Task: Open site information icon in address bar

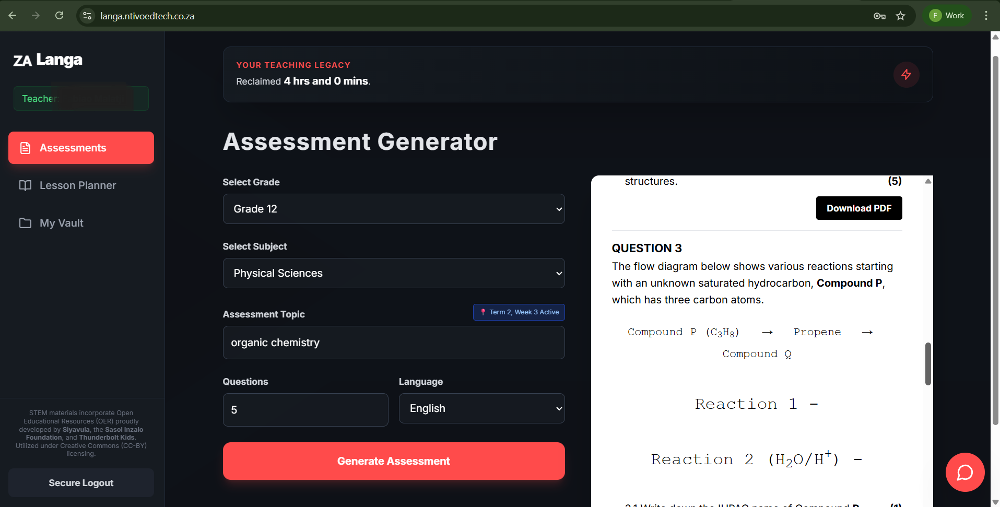Action: [x=87, y=16]
